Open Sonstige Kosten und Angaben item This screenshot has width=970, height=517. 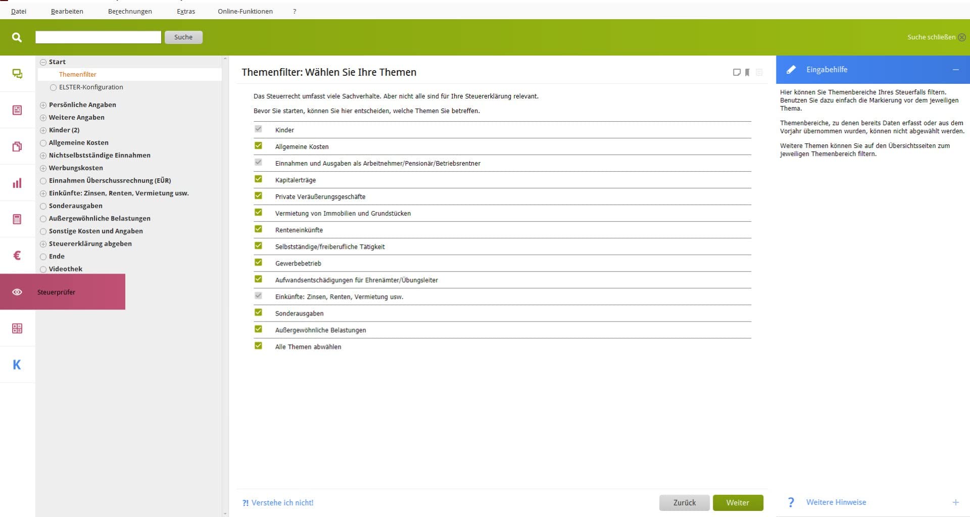pos(95,231)
